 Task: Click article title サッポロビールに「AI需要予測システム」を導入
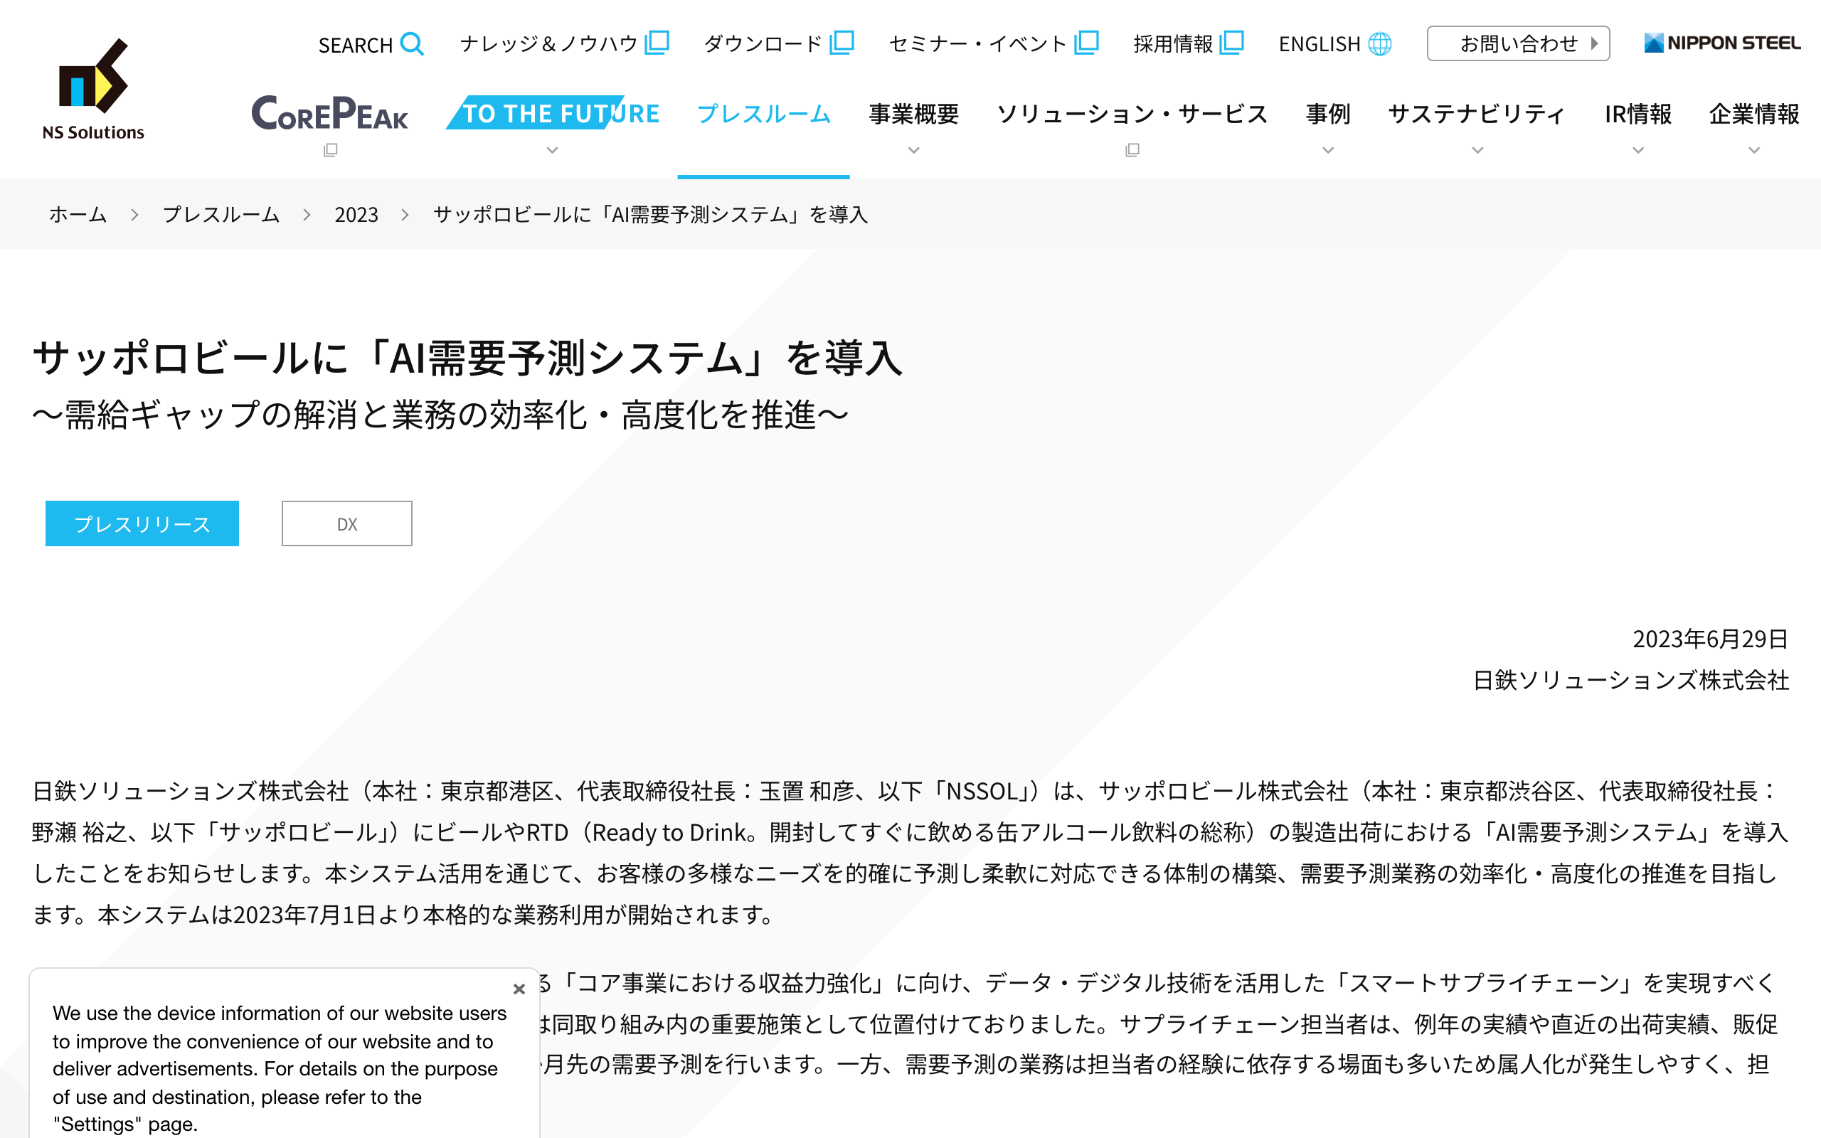point(467,358)
